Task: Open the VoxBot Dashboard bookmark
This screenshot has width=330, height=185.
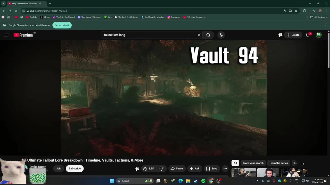Action: coord(64,17)
